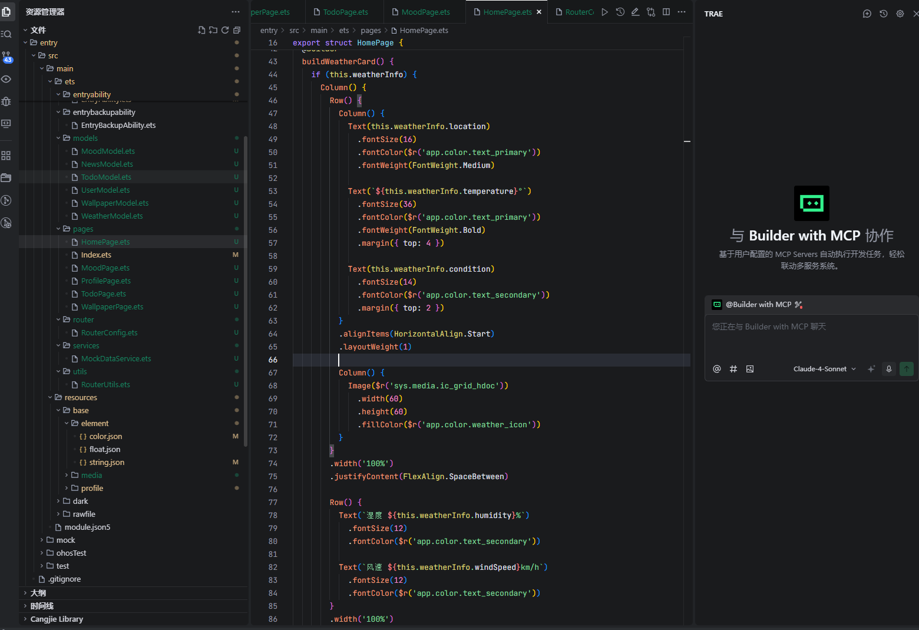
Task: Click the explorer tree scrollbar
Action: pyautogui.click(x=245, y=292)
